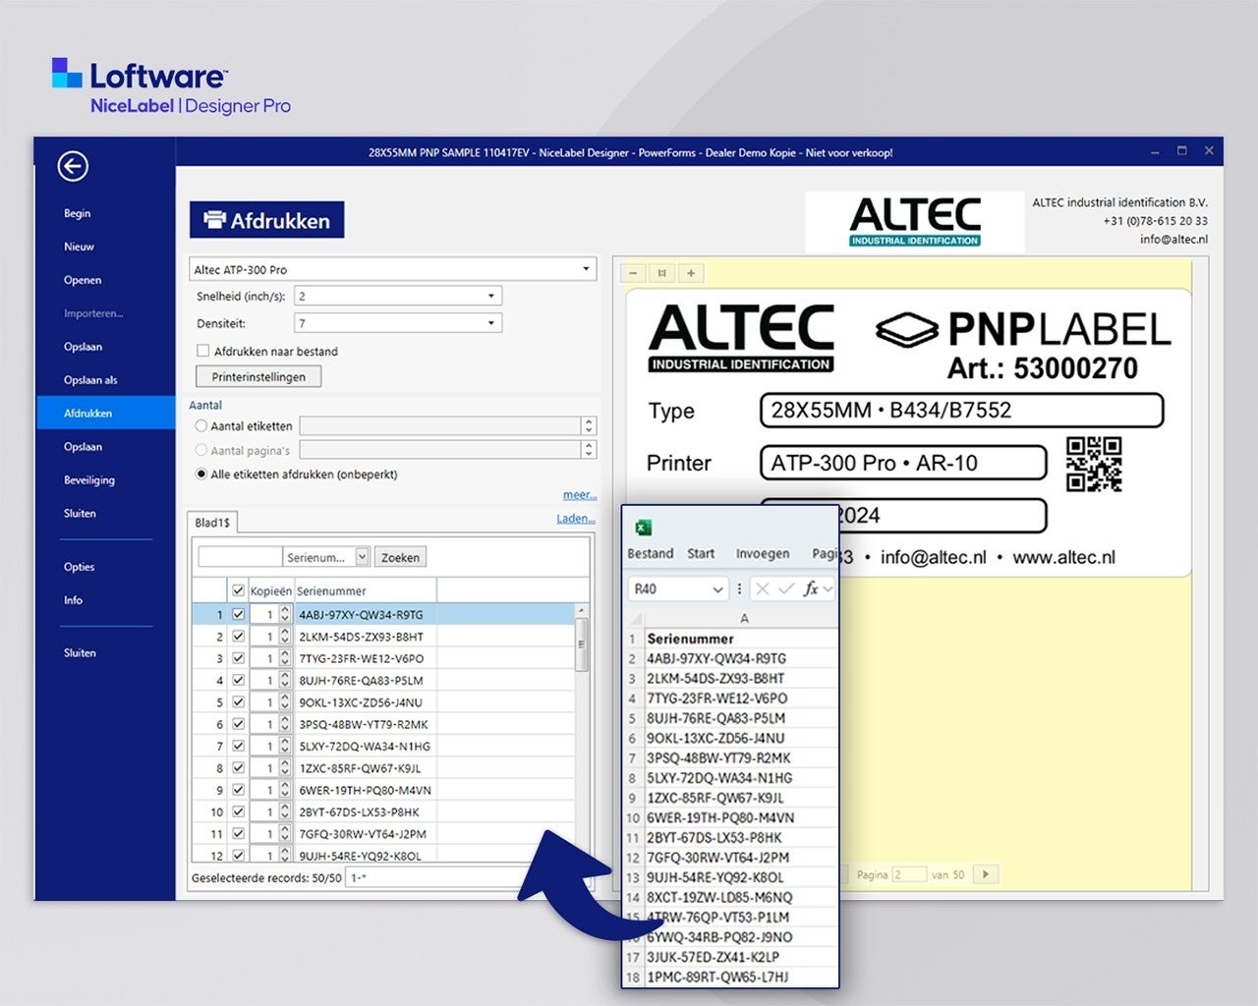The image size is (1258, 1006).
Task: Click the back arrow circle icon
Action: tap(73, 167)
